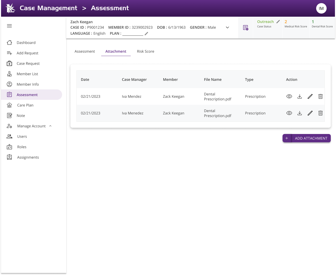Switch to the Assessment tab

click(x=85, y=51)
